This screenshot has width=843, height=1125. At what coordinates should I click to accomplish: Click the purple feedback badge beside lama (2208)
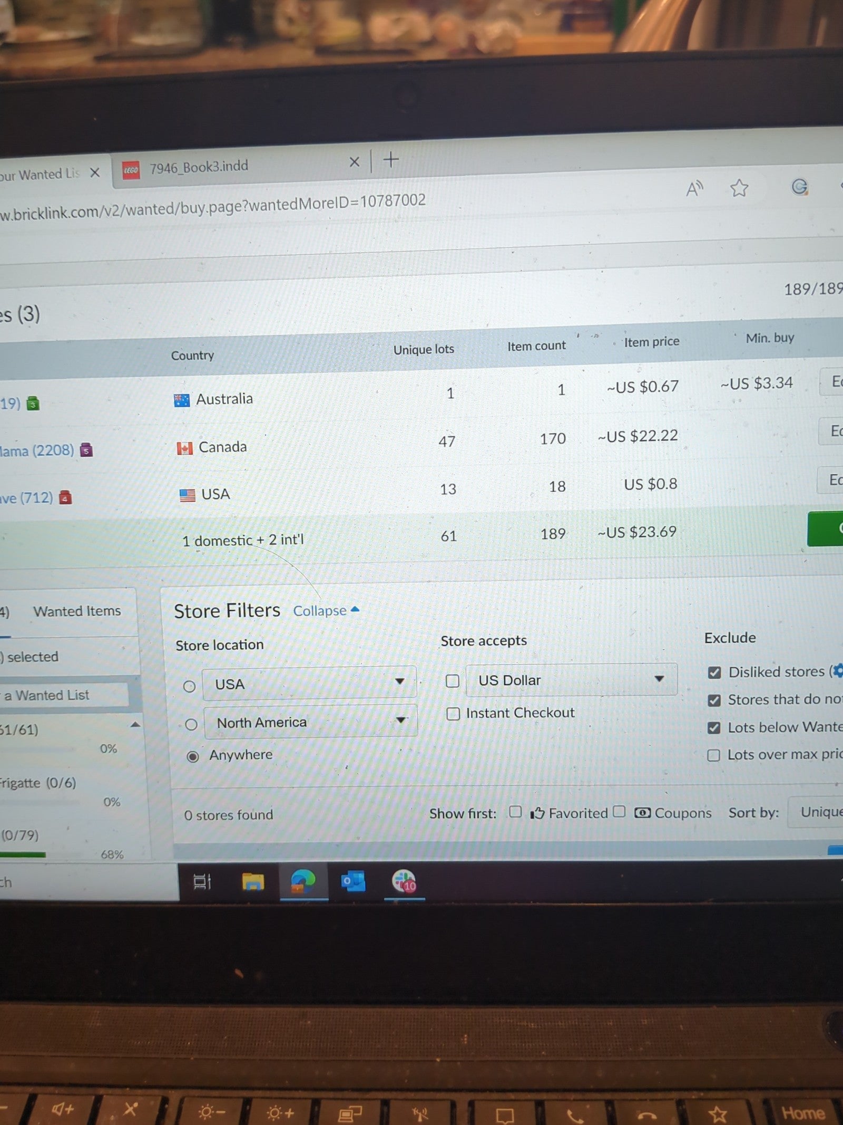86,451
